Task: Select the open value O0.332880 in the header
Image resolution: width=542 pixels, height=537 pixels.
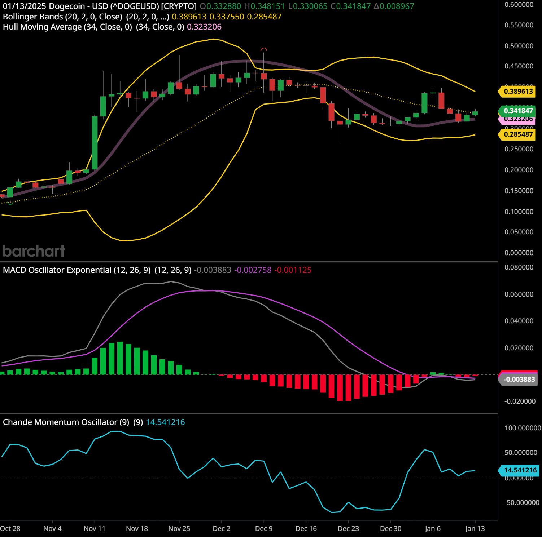Action: click(220, 6)
